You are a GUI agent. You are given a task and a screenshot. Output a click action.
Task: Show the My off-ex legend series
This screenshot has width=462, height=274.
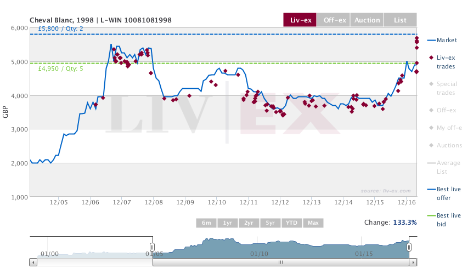(445, 128)
